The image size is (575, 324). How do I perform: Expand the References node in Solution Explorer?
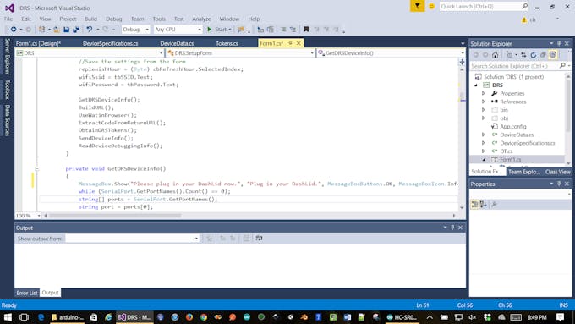(x=484, y=102)
